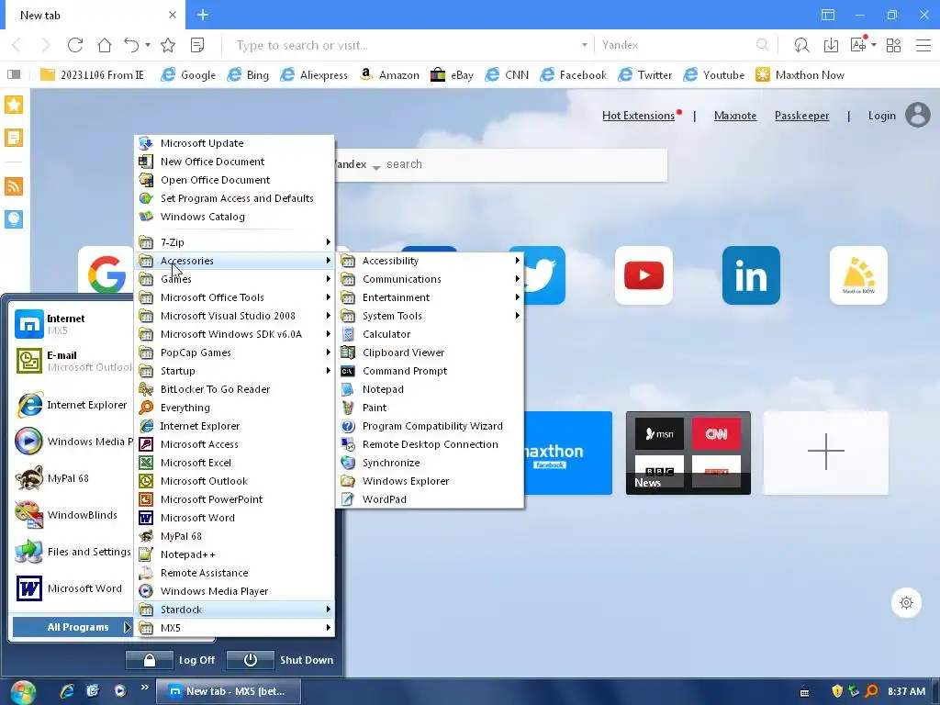This screenshot has height=705, width=940.
Task: Click the Log Off button
Action: pos(170,660)
